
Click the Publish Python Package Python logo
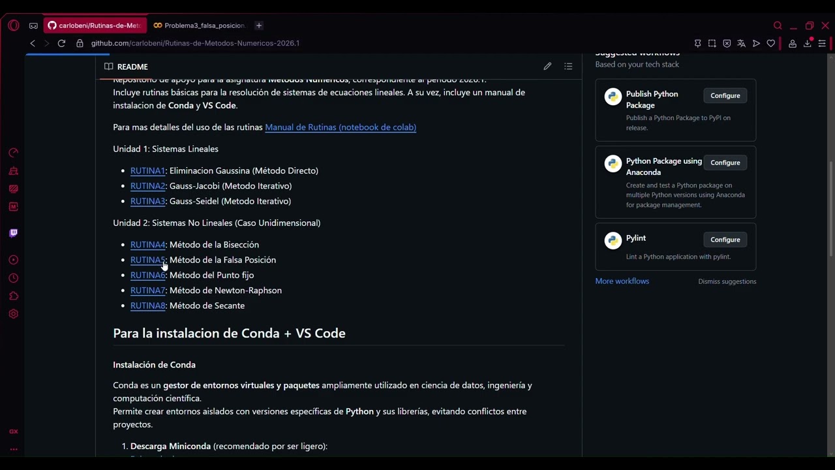pyautogui.click(x=613, y=97)
